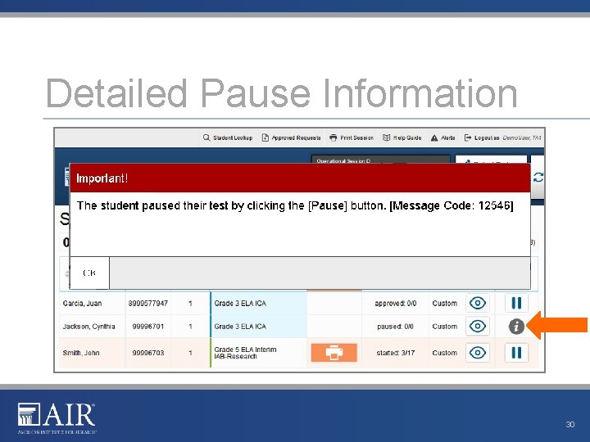Pause Smith, John's test
The height and width of the screenshot is (442, 590).
point(516,353)
